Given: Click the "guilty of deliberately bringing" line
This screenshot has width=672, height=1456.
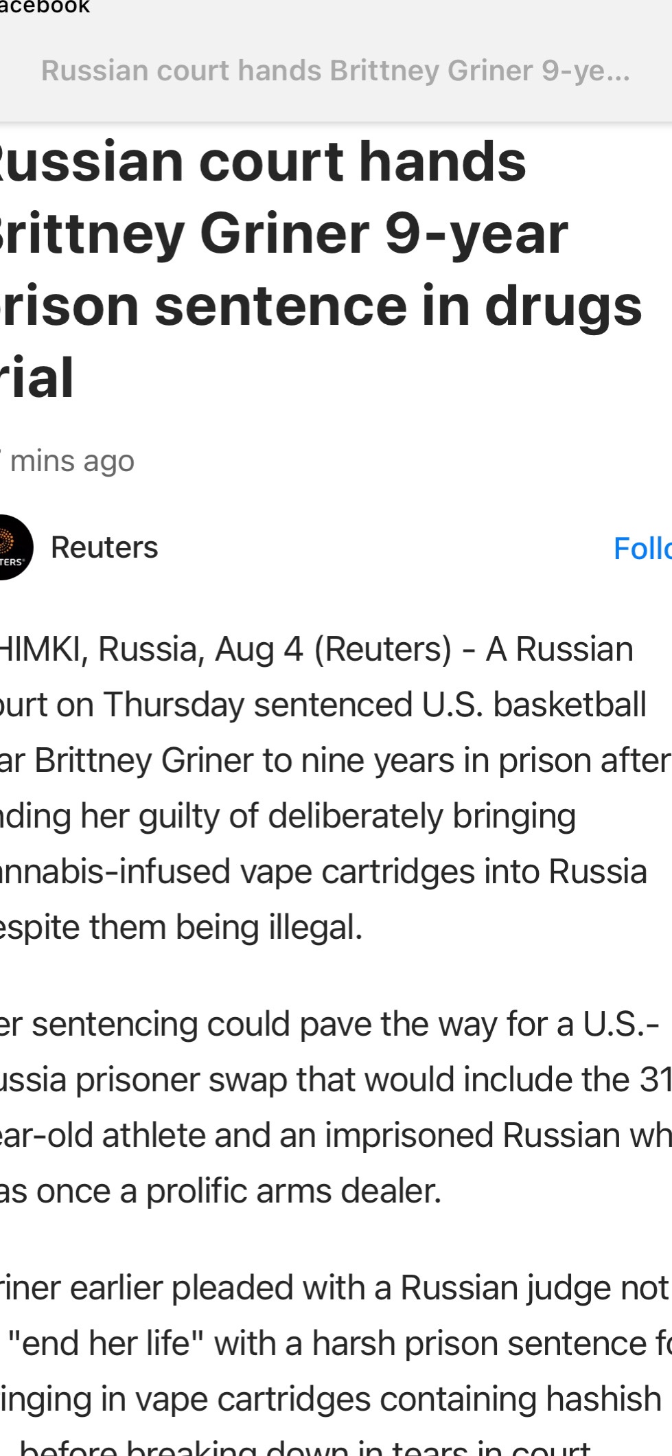Looking at the screenshot, I should point(288,816).
